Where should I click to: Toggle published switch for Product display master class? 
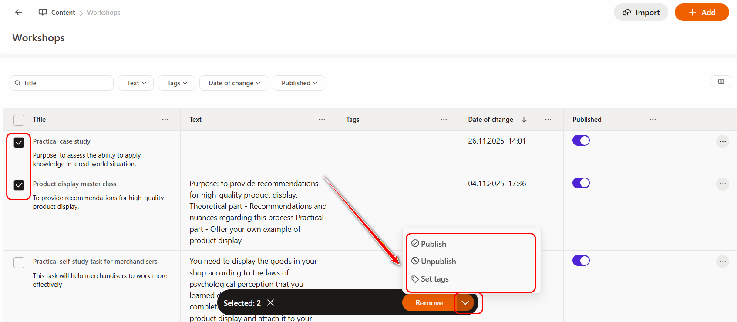click(x=581, y=183)
